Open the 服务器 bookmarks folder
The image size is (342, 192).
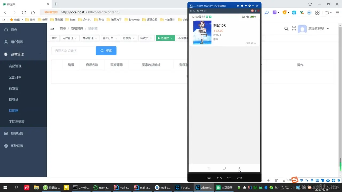tap(56, 20)
